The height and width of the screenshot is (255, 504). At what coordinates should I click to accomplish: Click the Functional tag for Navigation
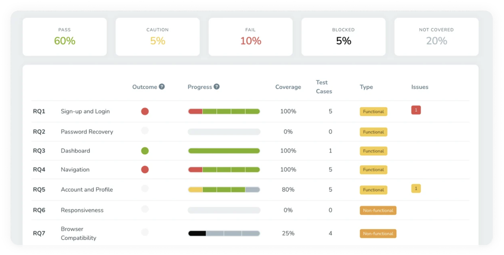pyautogui.click(x=373, y=170)
